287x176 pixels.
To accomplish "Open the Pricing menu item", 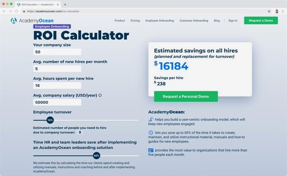I will click(135, 21).
